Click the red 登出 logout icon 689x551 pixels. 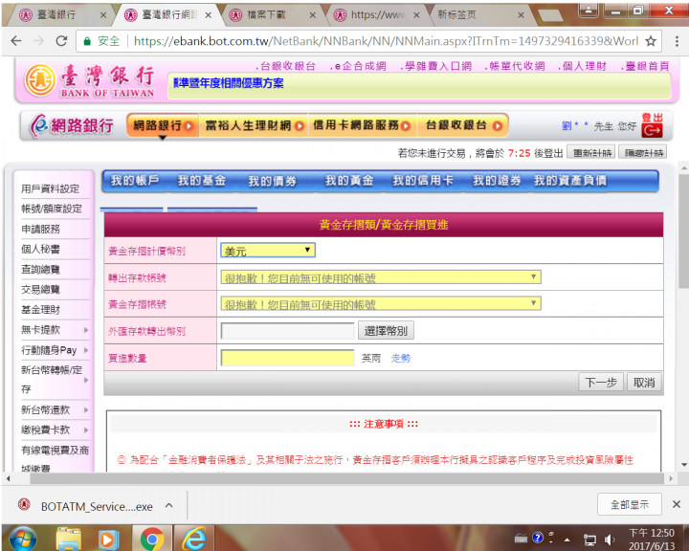tap(652, 125)
